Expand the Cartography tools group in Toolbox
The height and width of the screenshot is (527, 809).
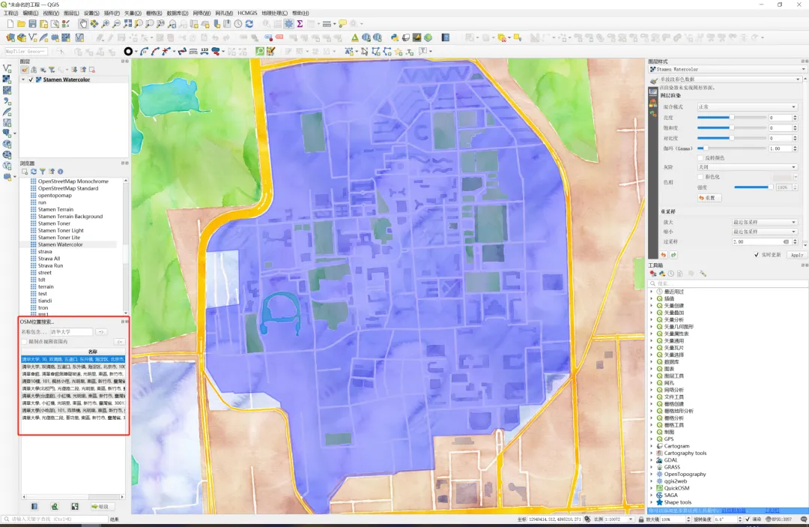pyautogui.click(x=651, y=454)
